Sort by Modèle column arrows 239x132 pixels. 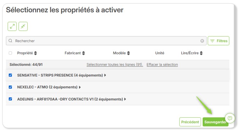pos(128,53)
